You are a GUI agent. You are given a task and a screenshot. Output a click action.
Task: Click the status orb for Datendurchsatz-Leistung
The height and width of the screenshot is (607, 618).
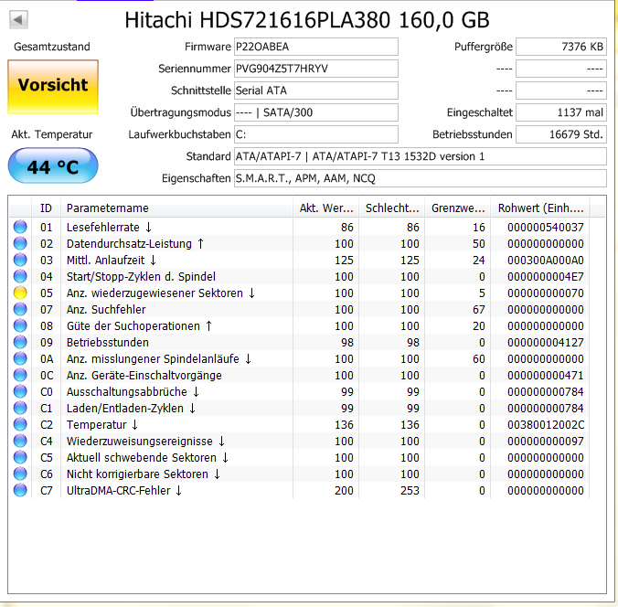[20, 243]
